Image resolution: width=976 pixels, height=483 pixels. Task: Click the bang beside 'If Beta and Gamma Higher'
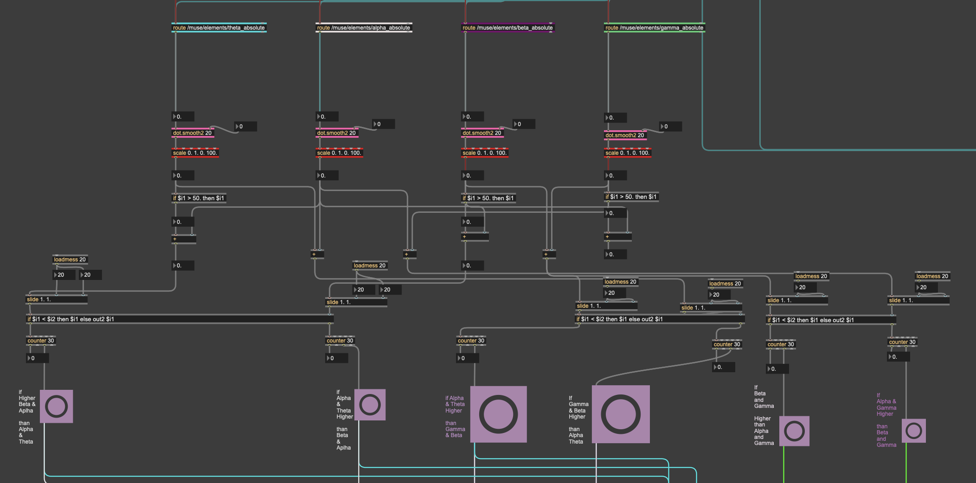click(794, 431)
